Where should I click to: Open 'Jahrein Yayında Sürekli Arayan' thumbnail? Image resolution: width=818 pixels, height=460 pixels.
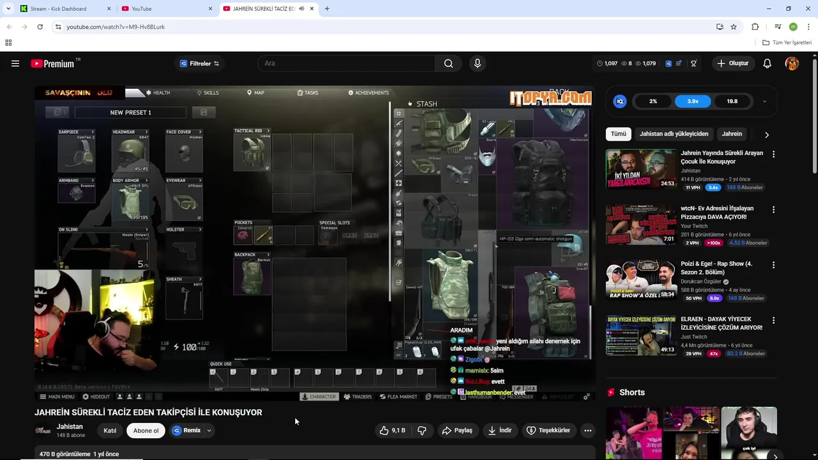[641, 169]
